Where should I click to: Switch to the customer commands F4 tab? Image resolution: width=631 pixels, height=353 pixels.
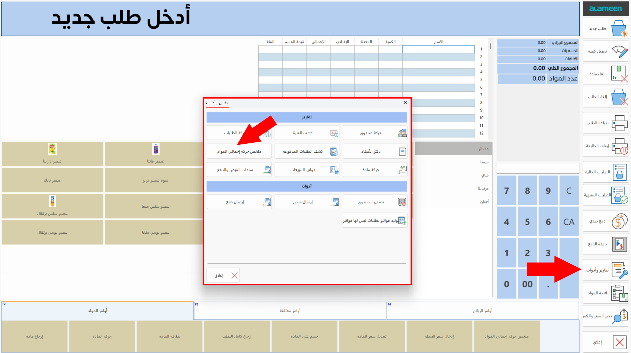[483, 310]
